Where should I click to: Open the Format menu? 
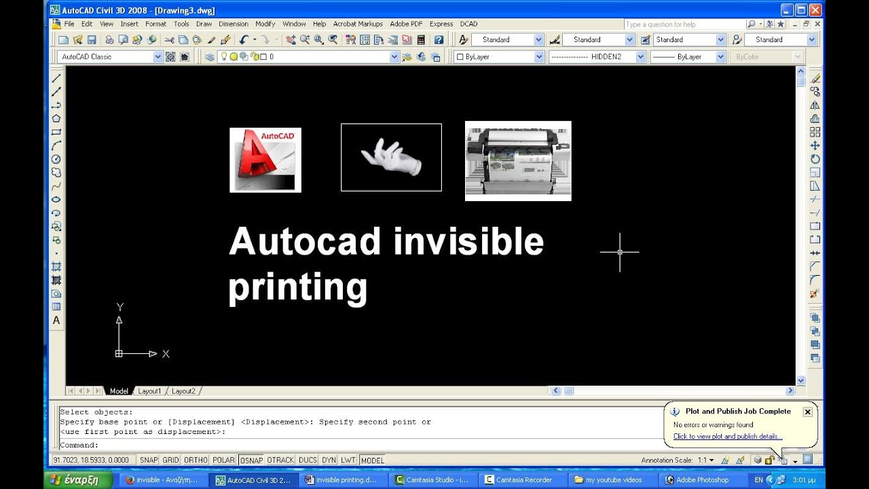pos(155,24)
